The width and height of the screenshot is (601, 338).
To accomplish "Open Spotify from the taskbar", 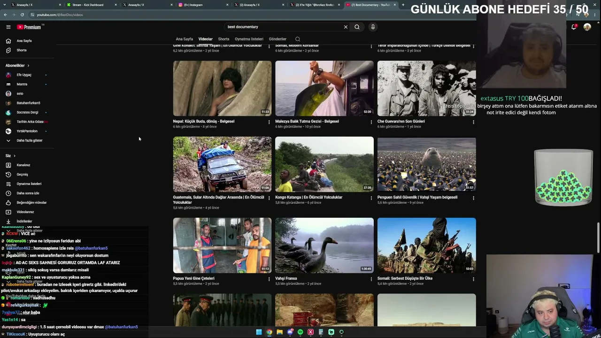I will (x=300, y=332).
